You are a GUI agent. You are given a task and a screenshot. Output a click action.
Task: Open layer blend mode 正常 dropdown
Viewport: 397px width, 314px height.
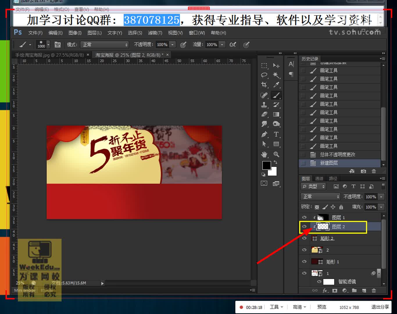point(320,197)
